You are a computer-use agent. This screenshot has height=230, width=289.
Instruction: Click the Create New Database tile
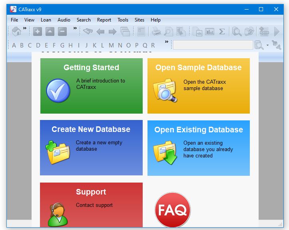pyautogui.click(x=91, y=147)
